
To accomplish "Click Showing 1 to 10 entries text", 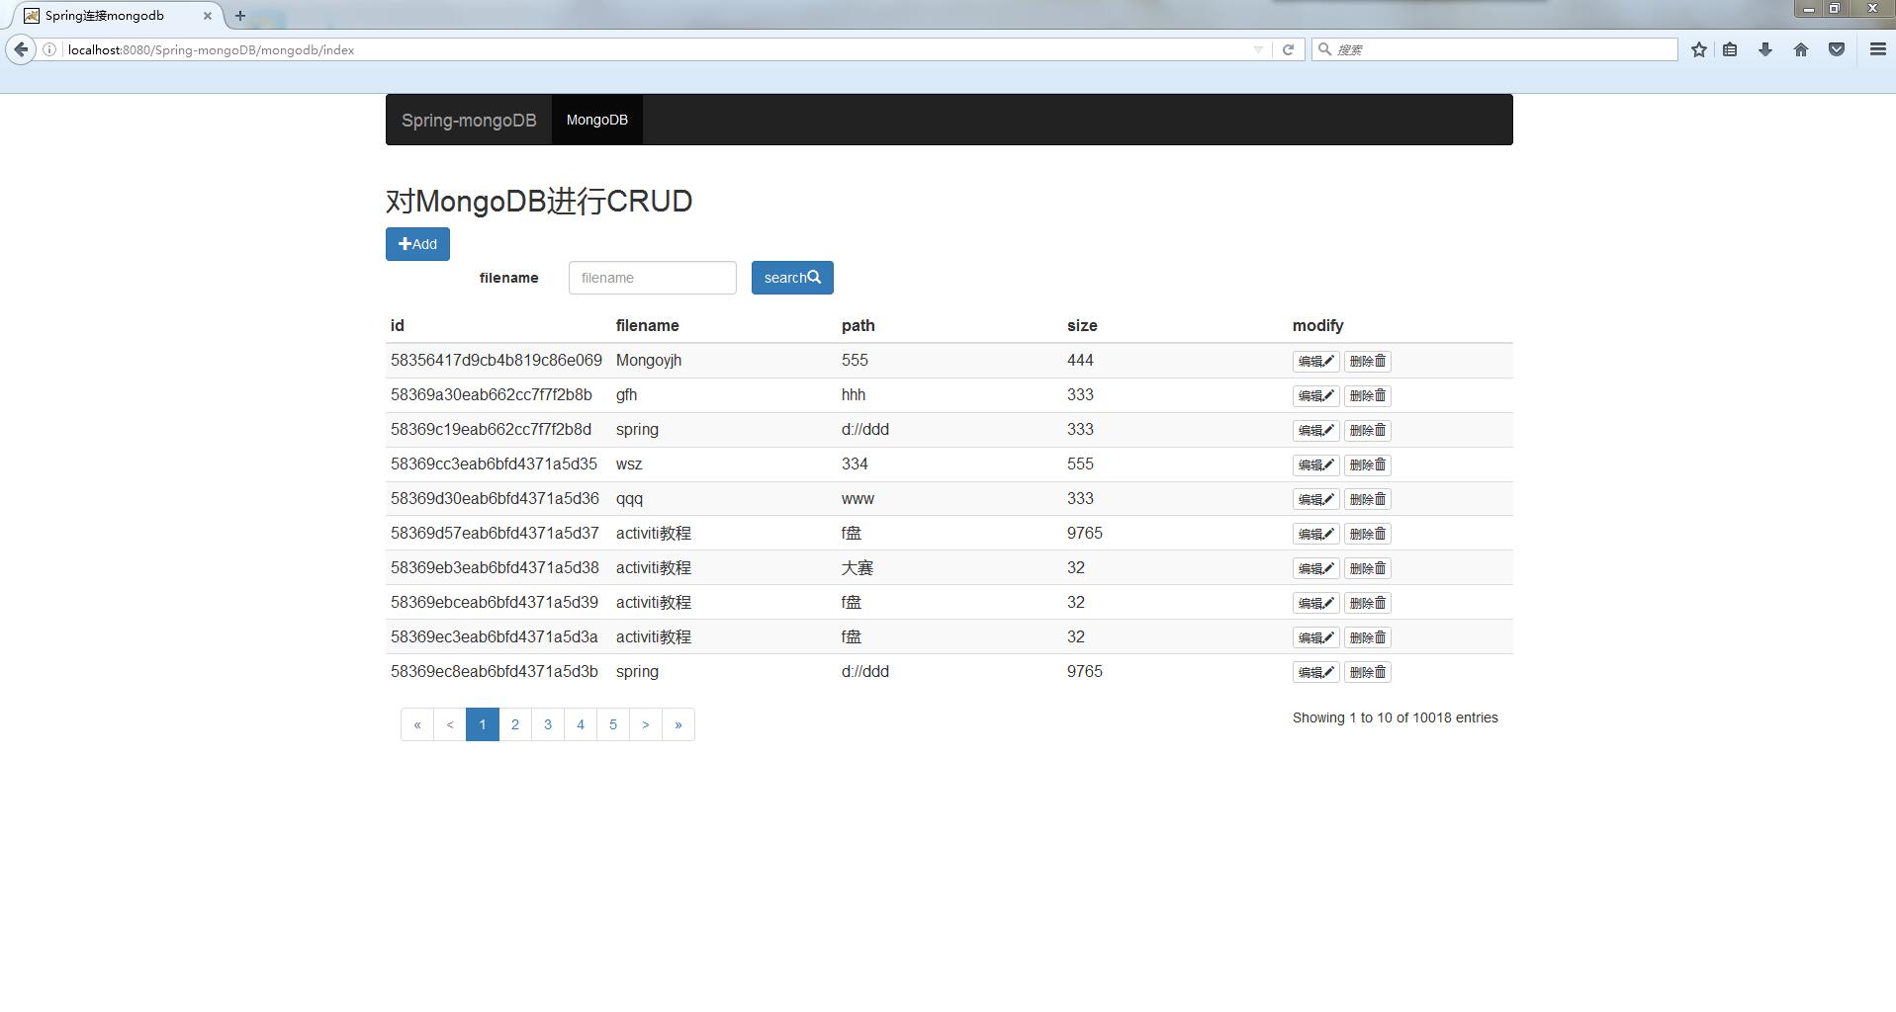I will tap(1395, 717).
